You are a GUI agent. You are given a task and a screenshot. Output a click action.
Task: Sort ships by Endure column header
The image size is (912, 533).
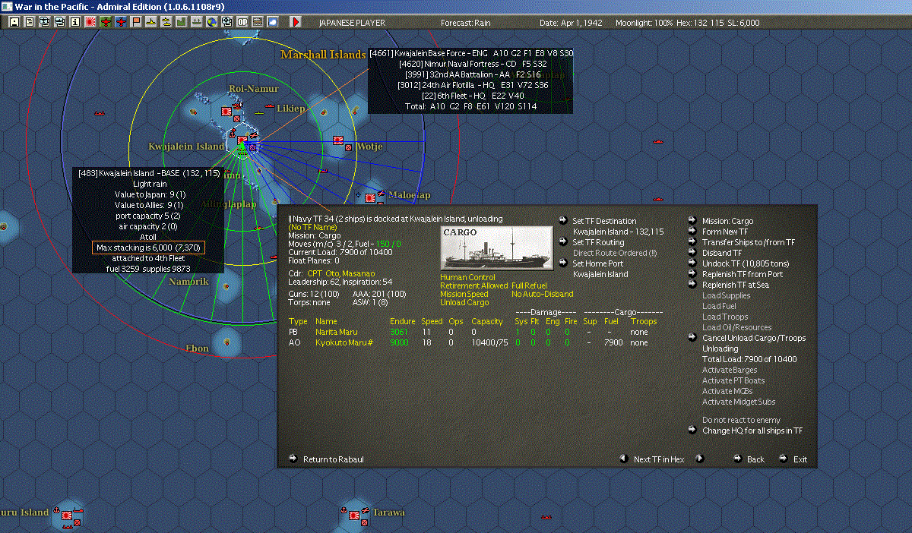click(402, 321)
